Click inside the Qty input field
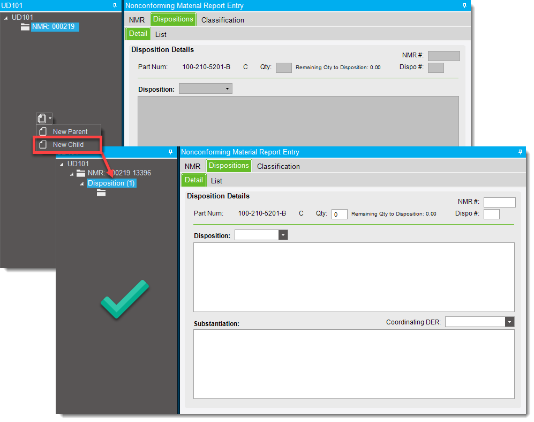This screenshot has height=422, width=534. [x=339, y=213]
